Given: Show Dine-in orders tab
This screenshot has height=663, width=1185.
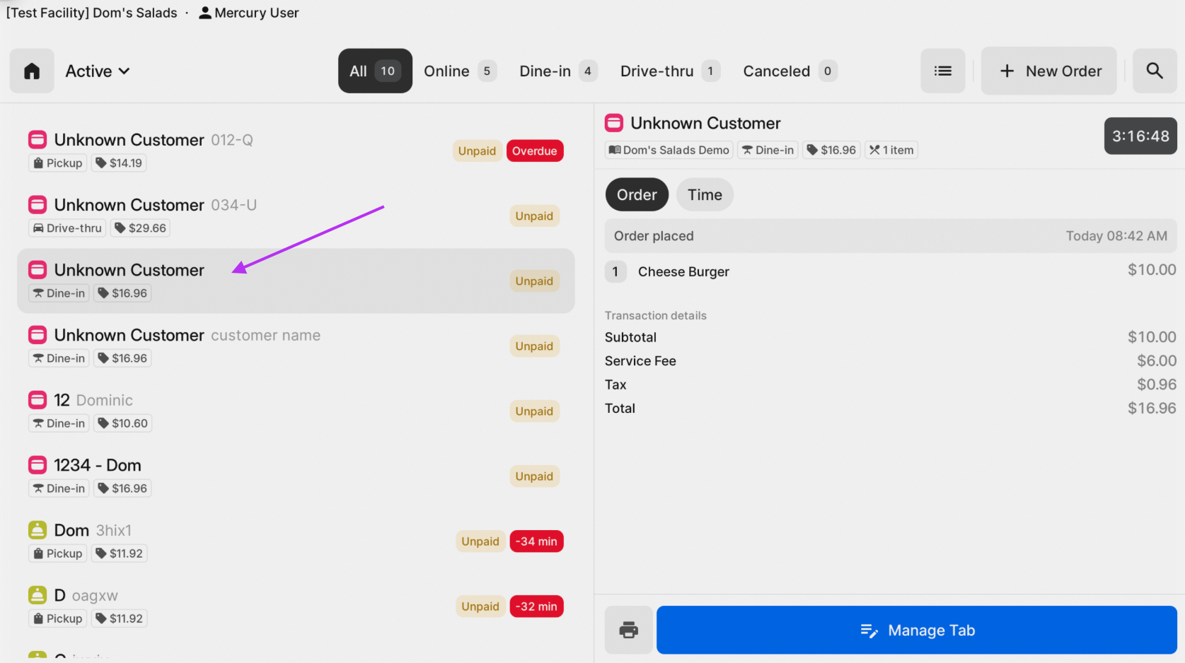Looking at the screenshot, I should click(557, 71).
